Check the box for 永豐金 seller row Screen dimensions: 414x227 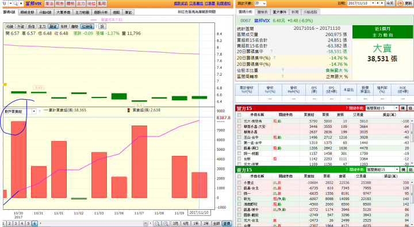click(x=239, y=182)
